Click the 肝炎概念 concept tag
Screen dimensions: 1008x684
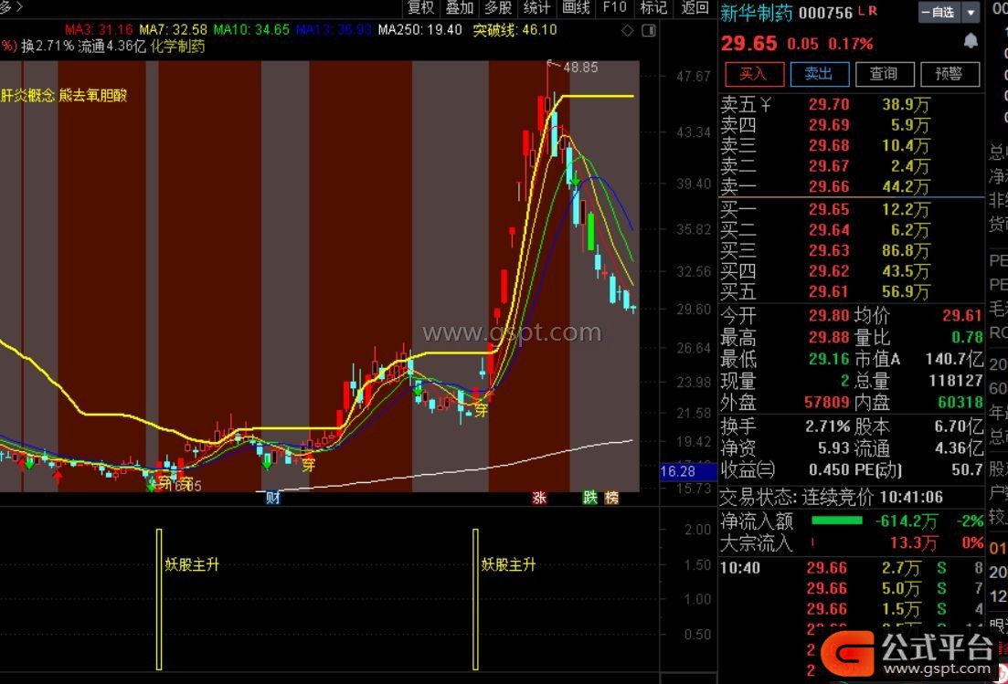pyautogui.click(x=27, y=96)
